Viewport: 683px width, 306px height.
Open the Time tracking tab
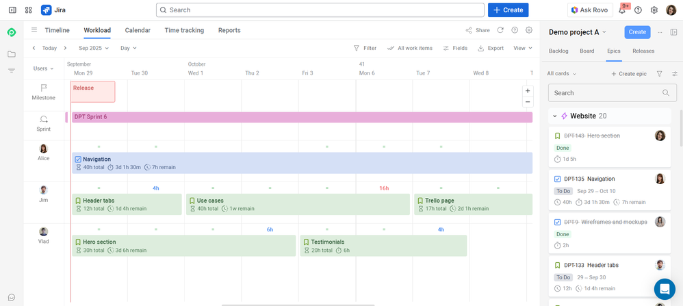click(x=184, y=30)
